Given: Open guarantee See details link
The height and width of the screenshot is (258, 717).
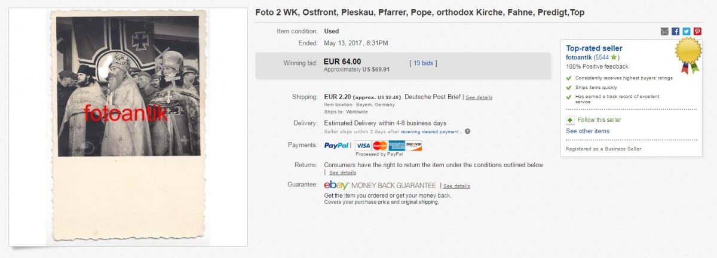Looking at the screenshot, I should click(x=456, y=186).
